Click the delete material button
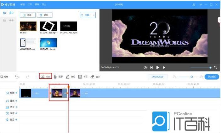This screenshot has height=133, width=221. coord(44,15)
